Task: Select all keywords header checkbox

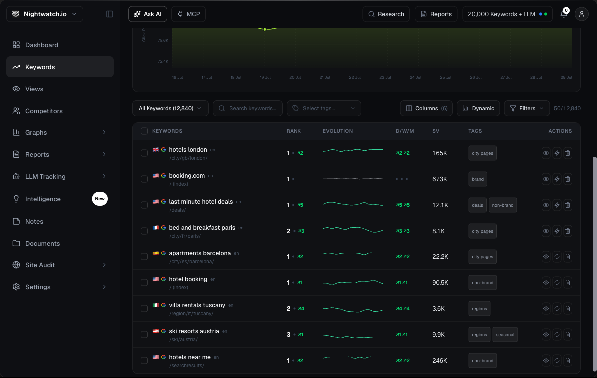Action: (x=144, y=131)
